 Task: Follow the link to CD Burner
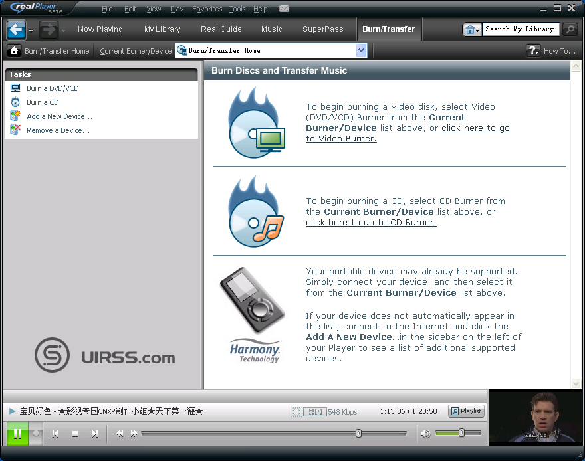371,222
